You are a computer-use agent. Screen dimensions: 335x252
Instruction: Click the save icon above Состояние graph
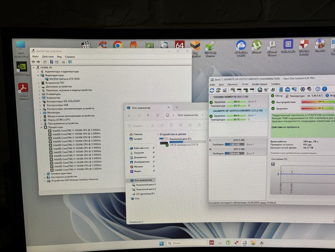tap(273, 164)
